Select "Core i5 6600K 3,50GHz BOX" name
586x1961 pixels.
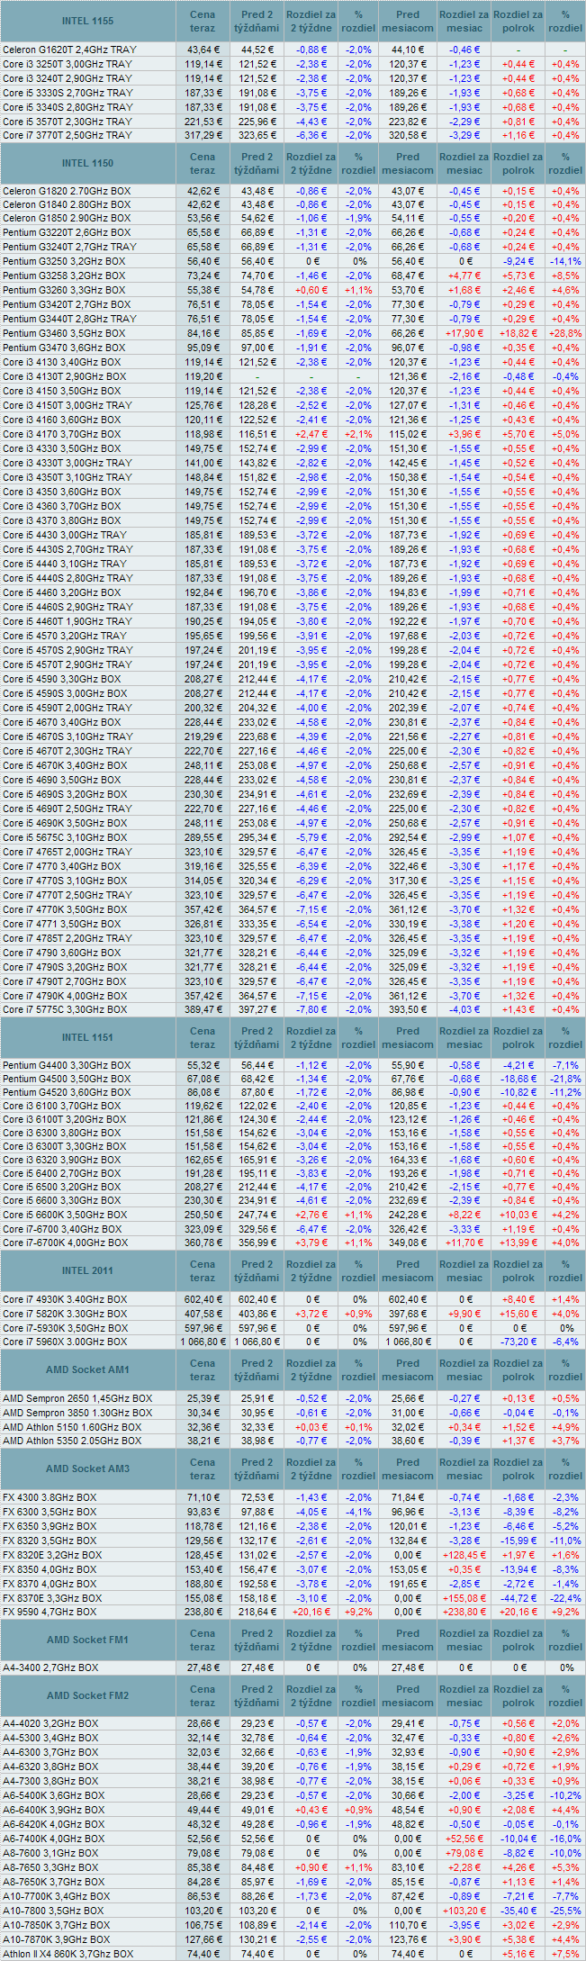coord(65,1215)
